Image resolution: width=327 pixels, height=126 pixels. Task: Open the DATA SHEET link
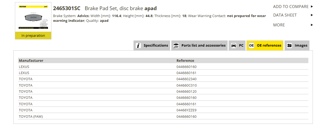pyautogui.click(x=285, y=15)
